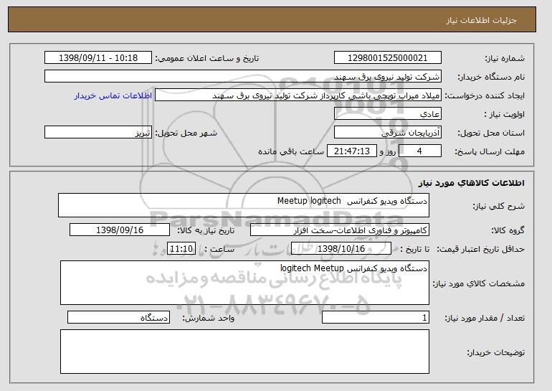Select the priority field showing عادي
The width and height of the screenshot is (552, 391).
(x=388, y=114)
